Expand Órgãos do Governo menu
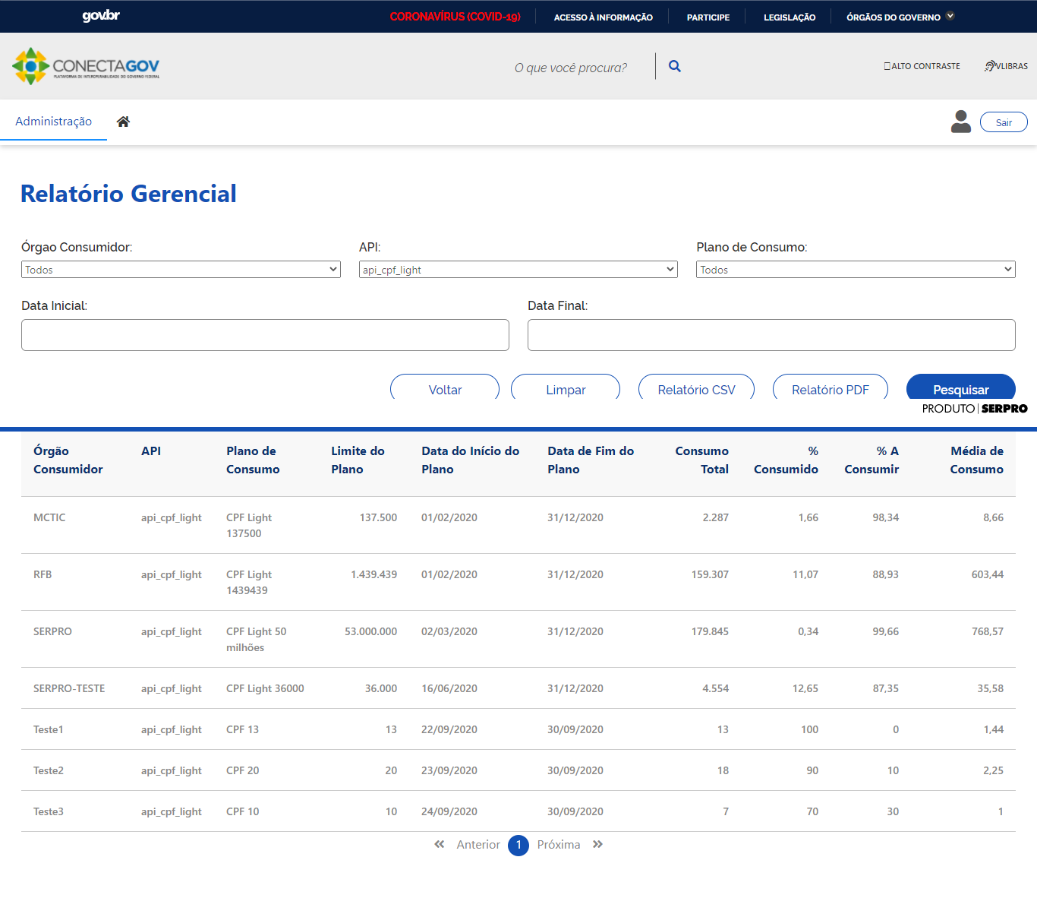This screenshot has width=1037, height=917. (900, 17)
